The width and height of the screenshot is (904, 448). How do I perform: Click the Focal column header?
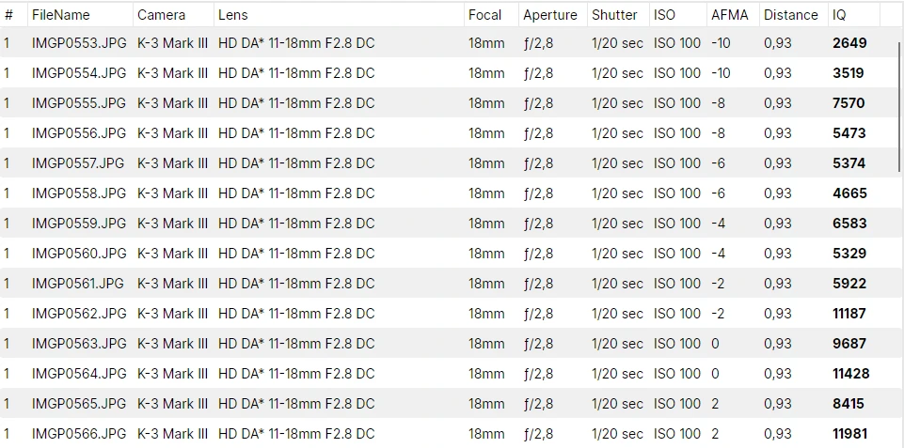(x=484, y=15)
